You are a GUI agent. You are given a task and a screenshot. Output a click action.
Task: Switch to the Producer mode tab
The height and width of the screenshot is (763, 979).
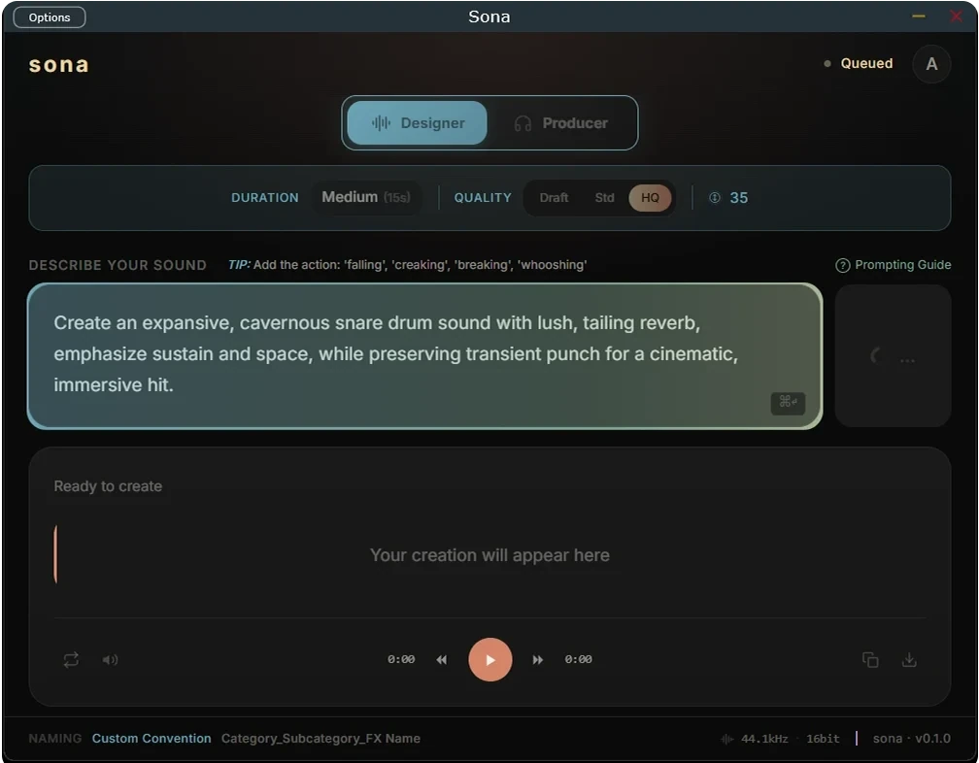(x=560, y=123)
